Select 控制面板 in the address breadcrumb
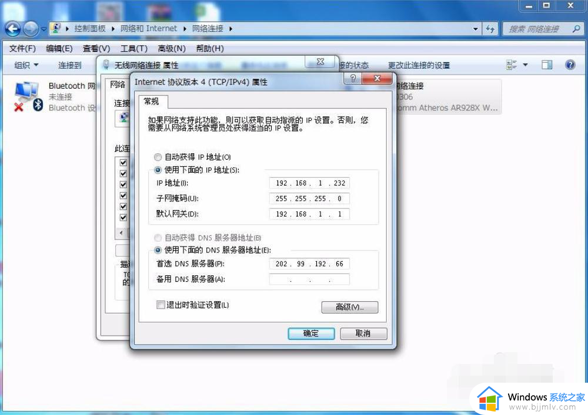 point(90,28)
